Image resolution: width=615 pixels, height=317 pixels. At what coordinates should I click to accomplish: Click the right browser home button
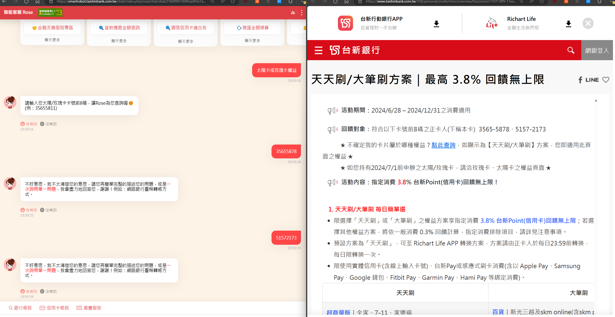(347, 2)
